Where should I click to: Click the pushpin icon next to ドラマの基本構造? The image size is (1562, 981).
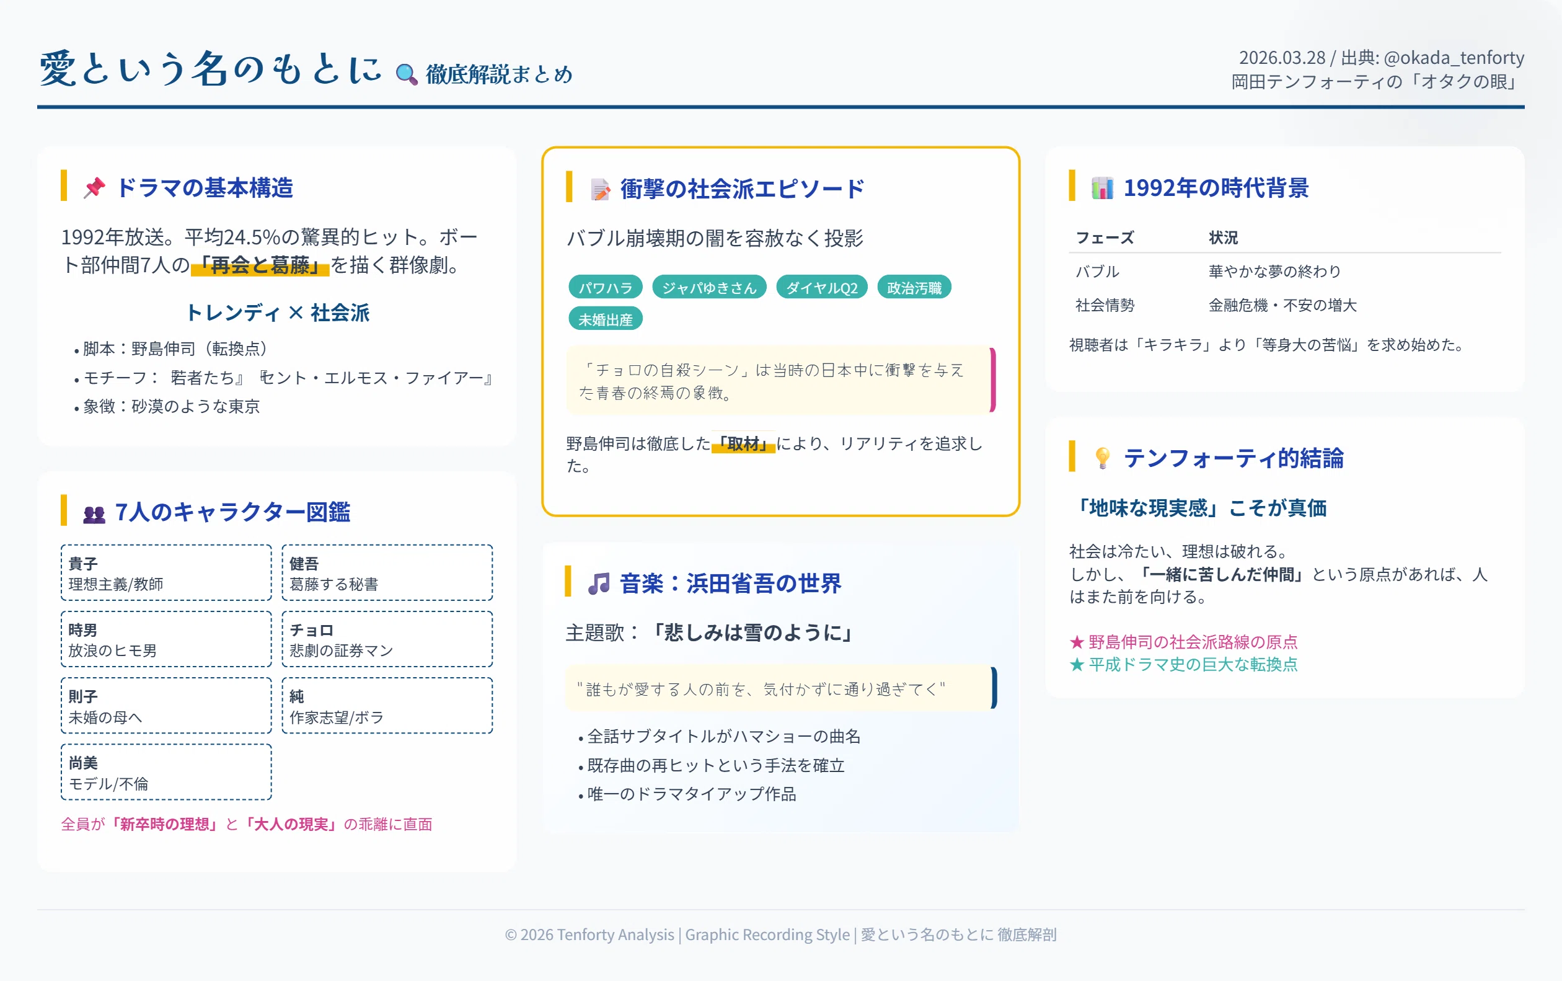[95, 188]
